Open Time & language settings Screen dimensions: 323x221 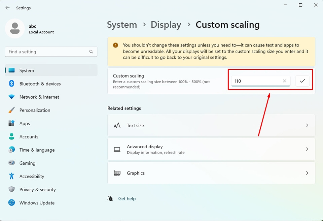tap(11, 150)
